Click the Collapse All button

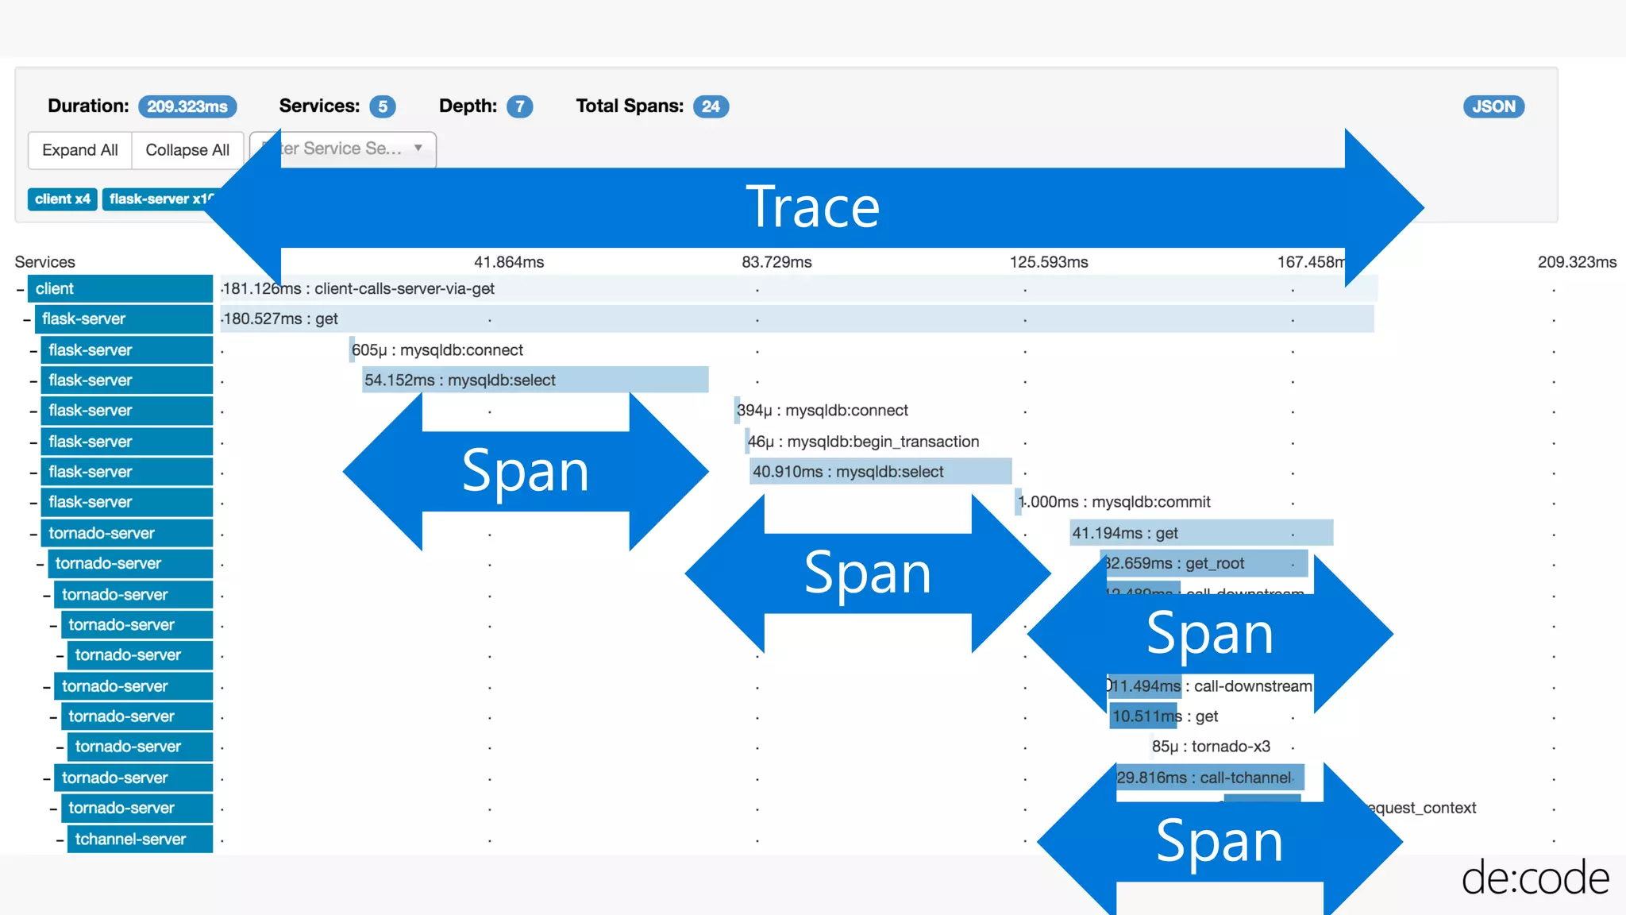click(x=187, y=150)
